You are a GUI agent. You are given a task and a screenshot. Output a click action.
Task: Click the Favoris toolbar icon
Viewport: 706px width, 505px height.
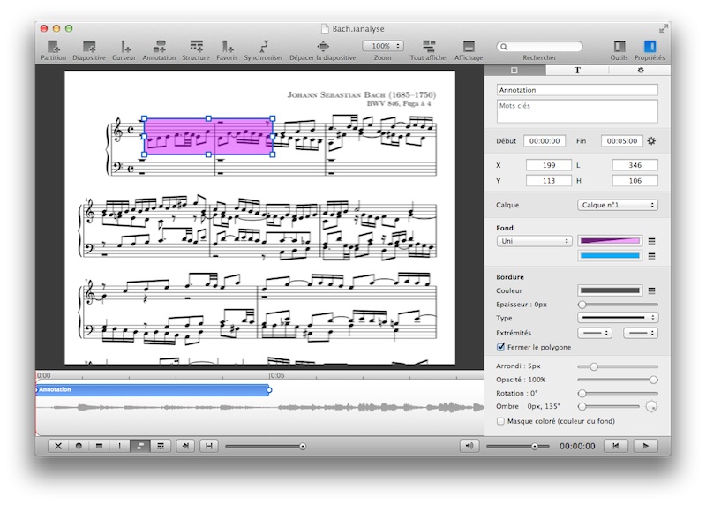coord(227,47)
